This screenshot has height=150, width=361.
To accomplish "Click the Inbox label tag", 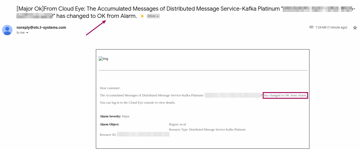I will (151, 16).
